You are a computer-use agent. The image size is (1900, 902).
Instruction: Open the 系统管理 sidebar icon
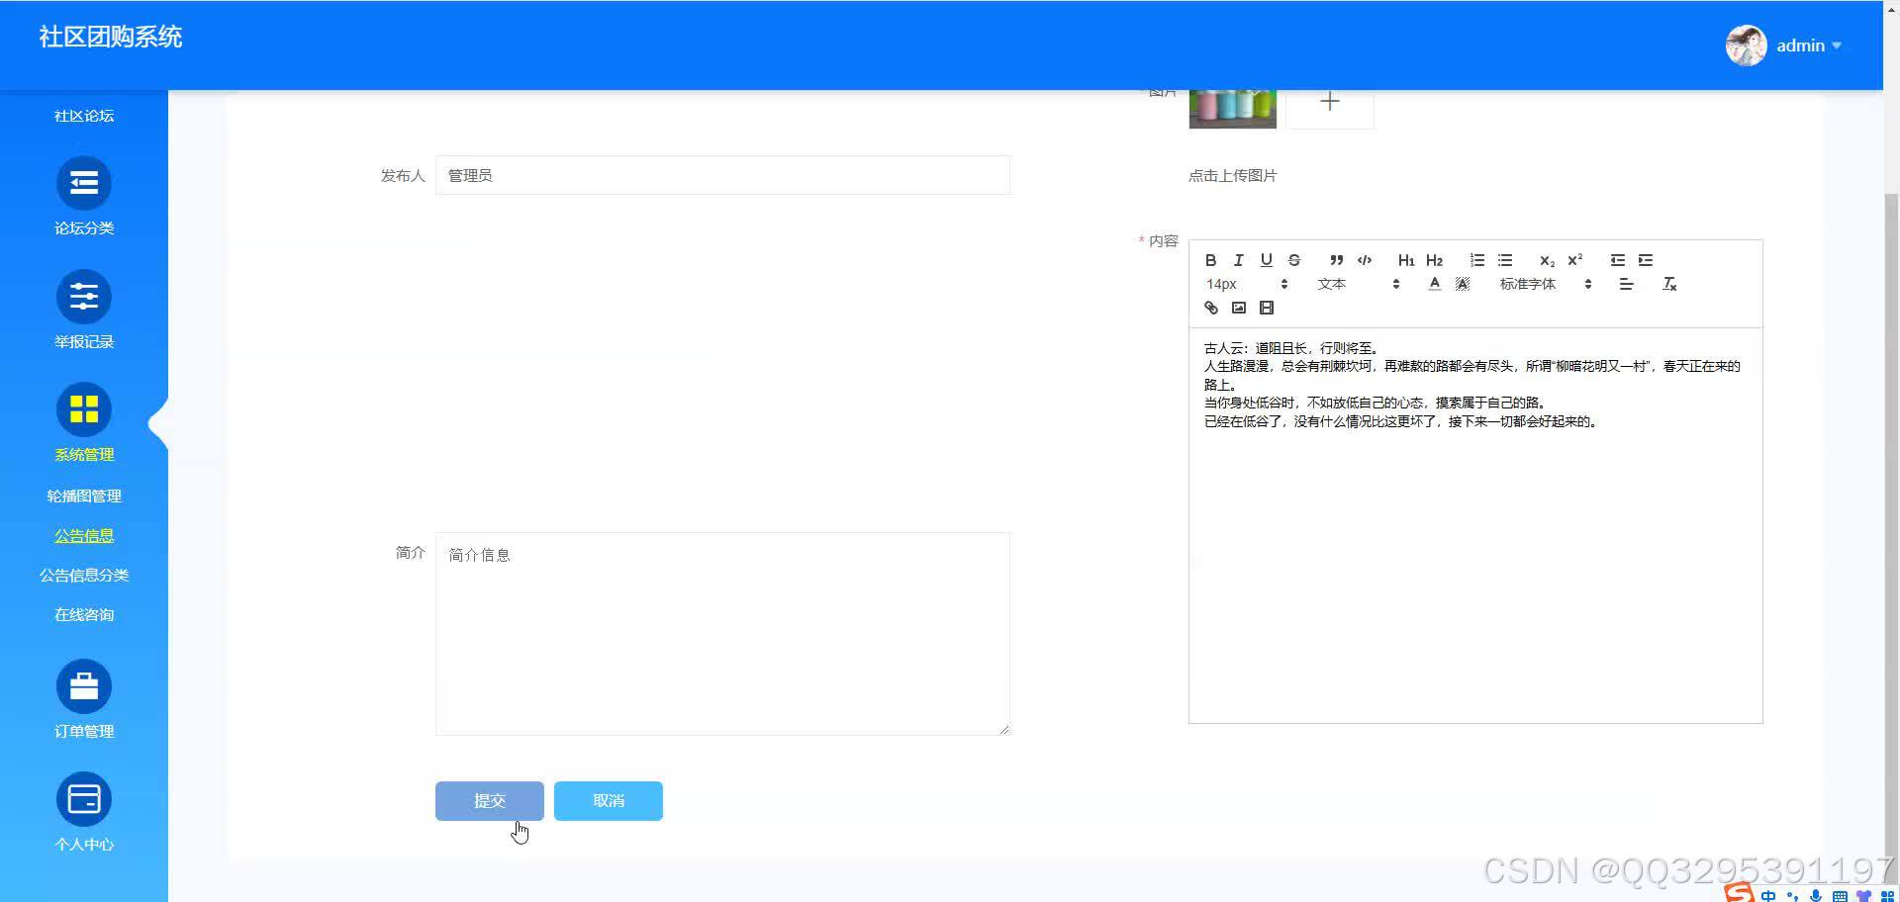84,409
